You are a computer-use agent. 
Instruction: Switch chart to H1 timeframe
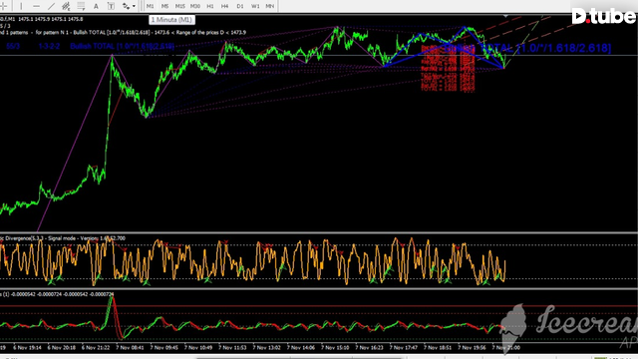point(210,6)
